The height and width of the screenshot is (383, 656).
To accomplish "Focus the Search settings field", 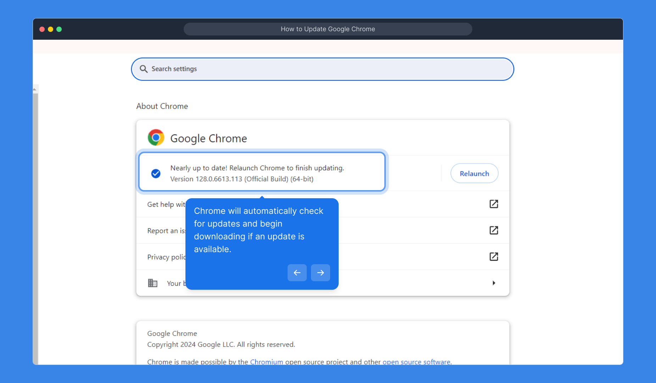I will pyautogui.click(x=323, y=69).
